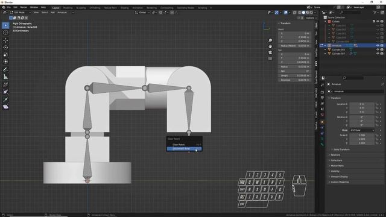Select the Scale tool

(x=5, y=54)
